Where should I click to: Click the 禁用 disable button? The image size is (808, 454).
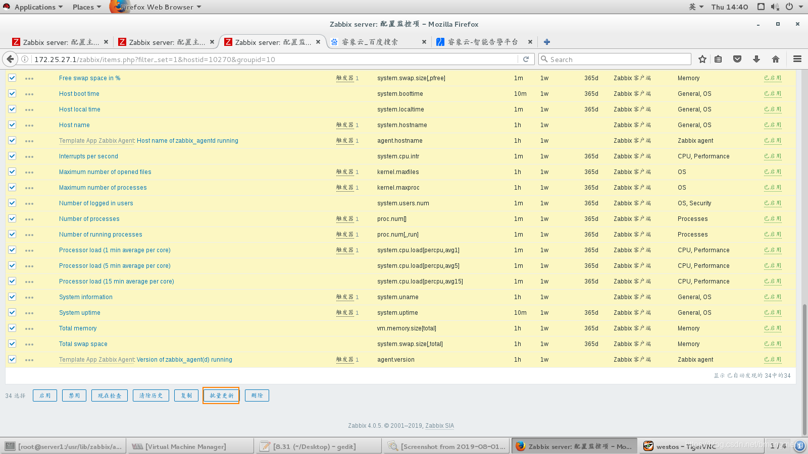click(x=74, y=395)
